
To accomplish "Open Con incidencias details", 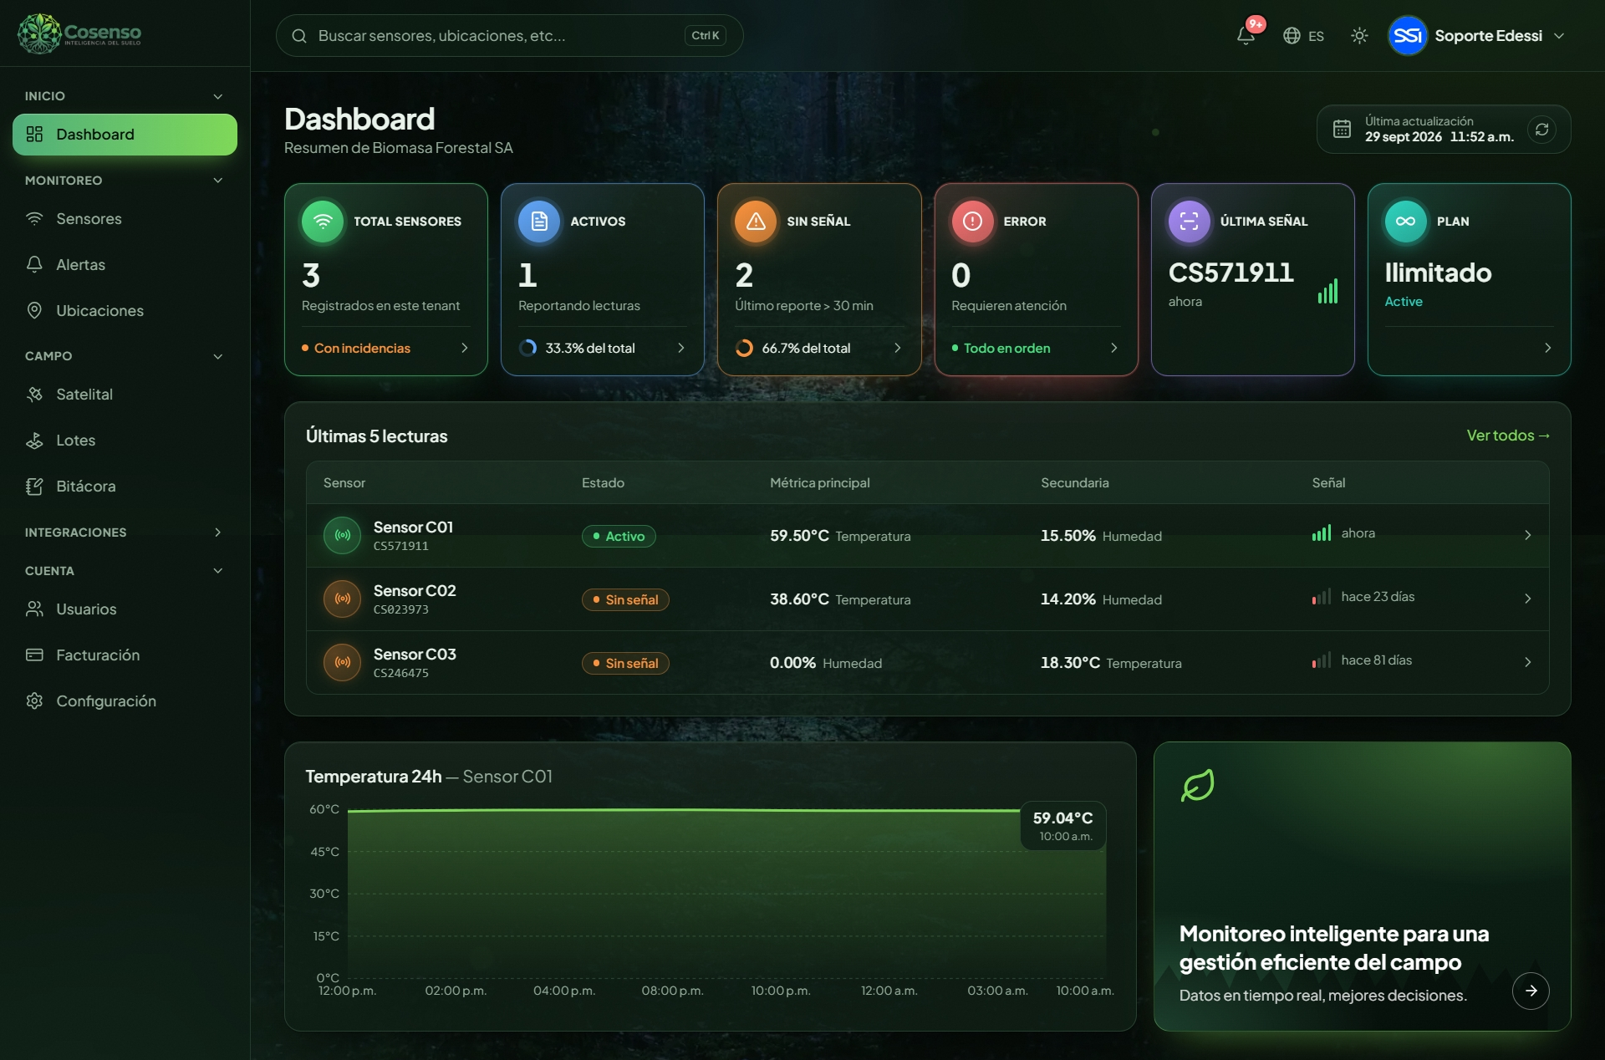I will coord(385,349).
